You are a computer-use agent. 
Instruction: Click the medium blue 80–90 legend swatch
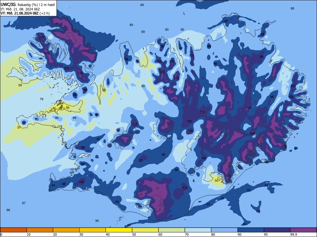[224, 230]
